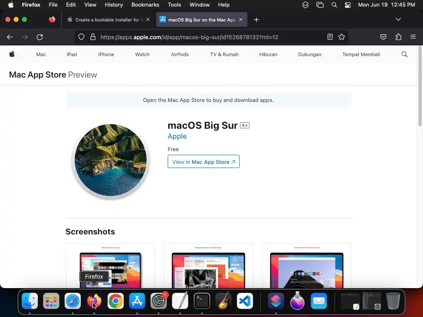This screenshot has width=423, height=317.
Task: Open the first Big Sur screenshot thumbnail
Action: (x=110, y=265)
